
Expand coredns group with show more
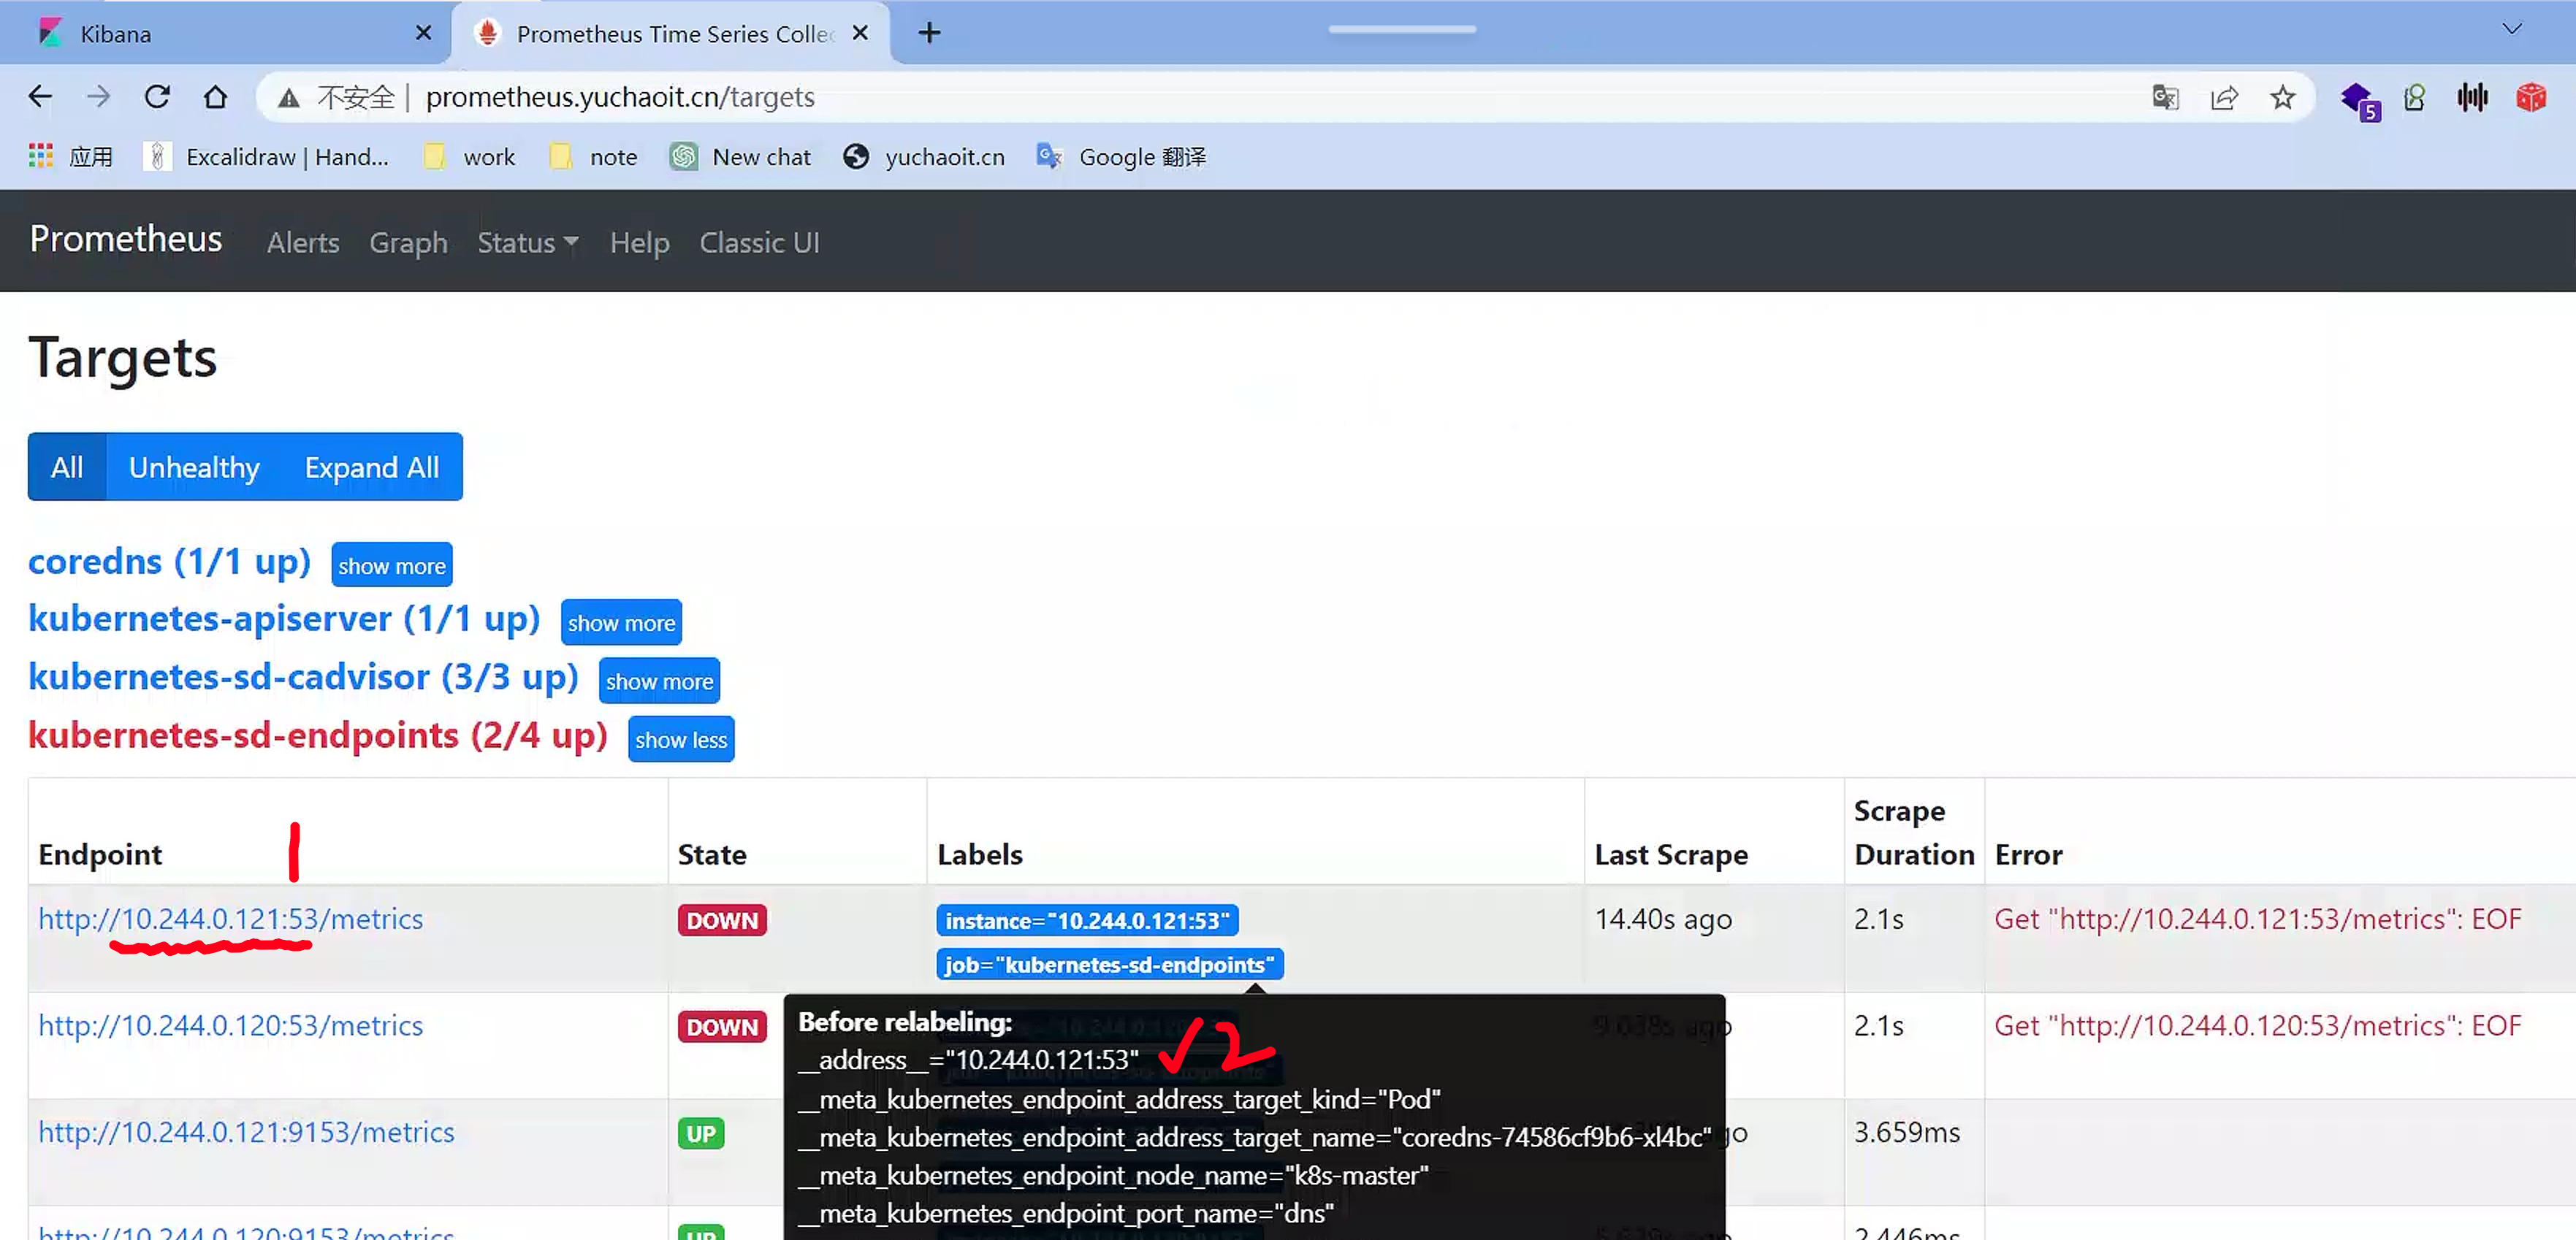tap(391, 565)
